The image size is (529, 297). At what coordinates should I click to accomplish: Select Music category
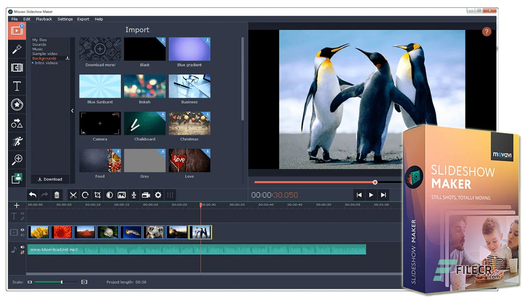pos(38,49)
